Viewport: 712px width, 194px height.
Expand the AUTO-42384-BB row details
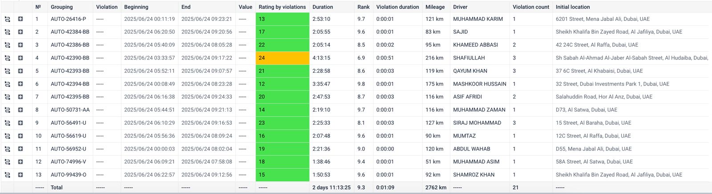point(20,32)
